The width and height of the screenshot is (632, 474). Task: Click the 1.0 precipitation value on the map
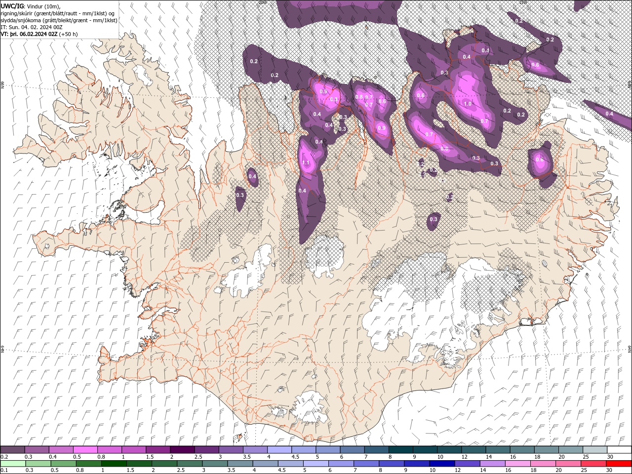[468, 104]
